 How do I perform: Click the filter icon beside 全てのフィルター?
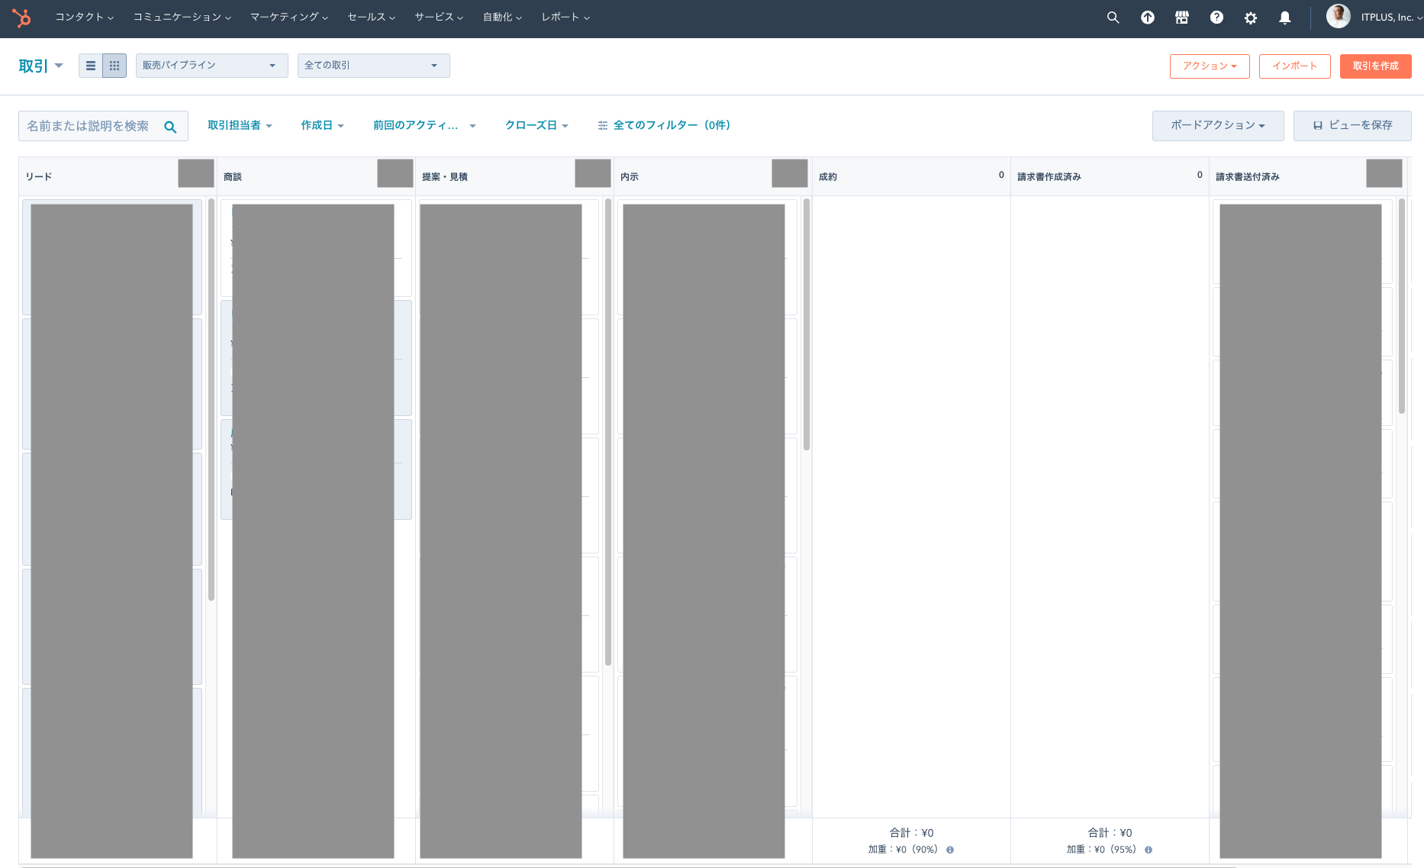602,125
